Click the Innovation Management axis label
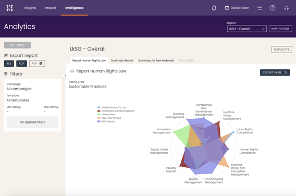This screenshot has height=196, width=296. [x=162, y=131]
